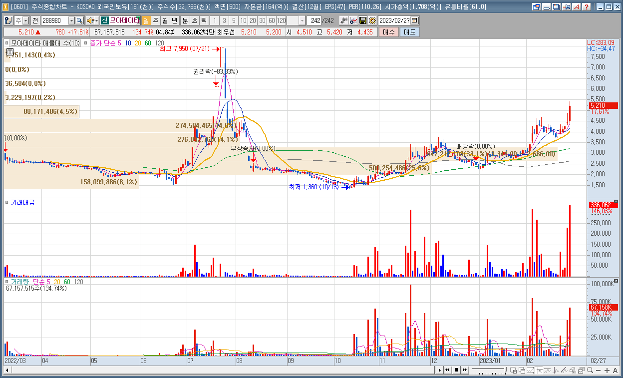This screenshot has width=623, height=378.
Task: Select interval button 5
Action: click(x=233, y=20)
